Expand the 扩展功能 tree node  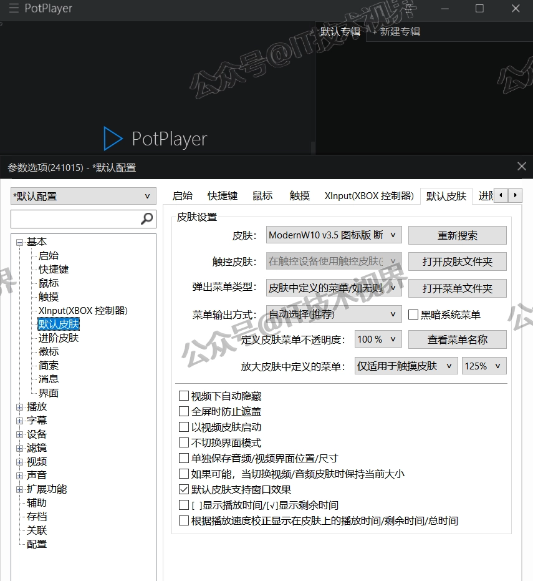19,489
